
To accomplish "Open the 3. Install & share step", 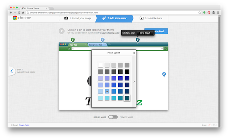I will tap(151, 18).
